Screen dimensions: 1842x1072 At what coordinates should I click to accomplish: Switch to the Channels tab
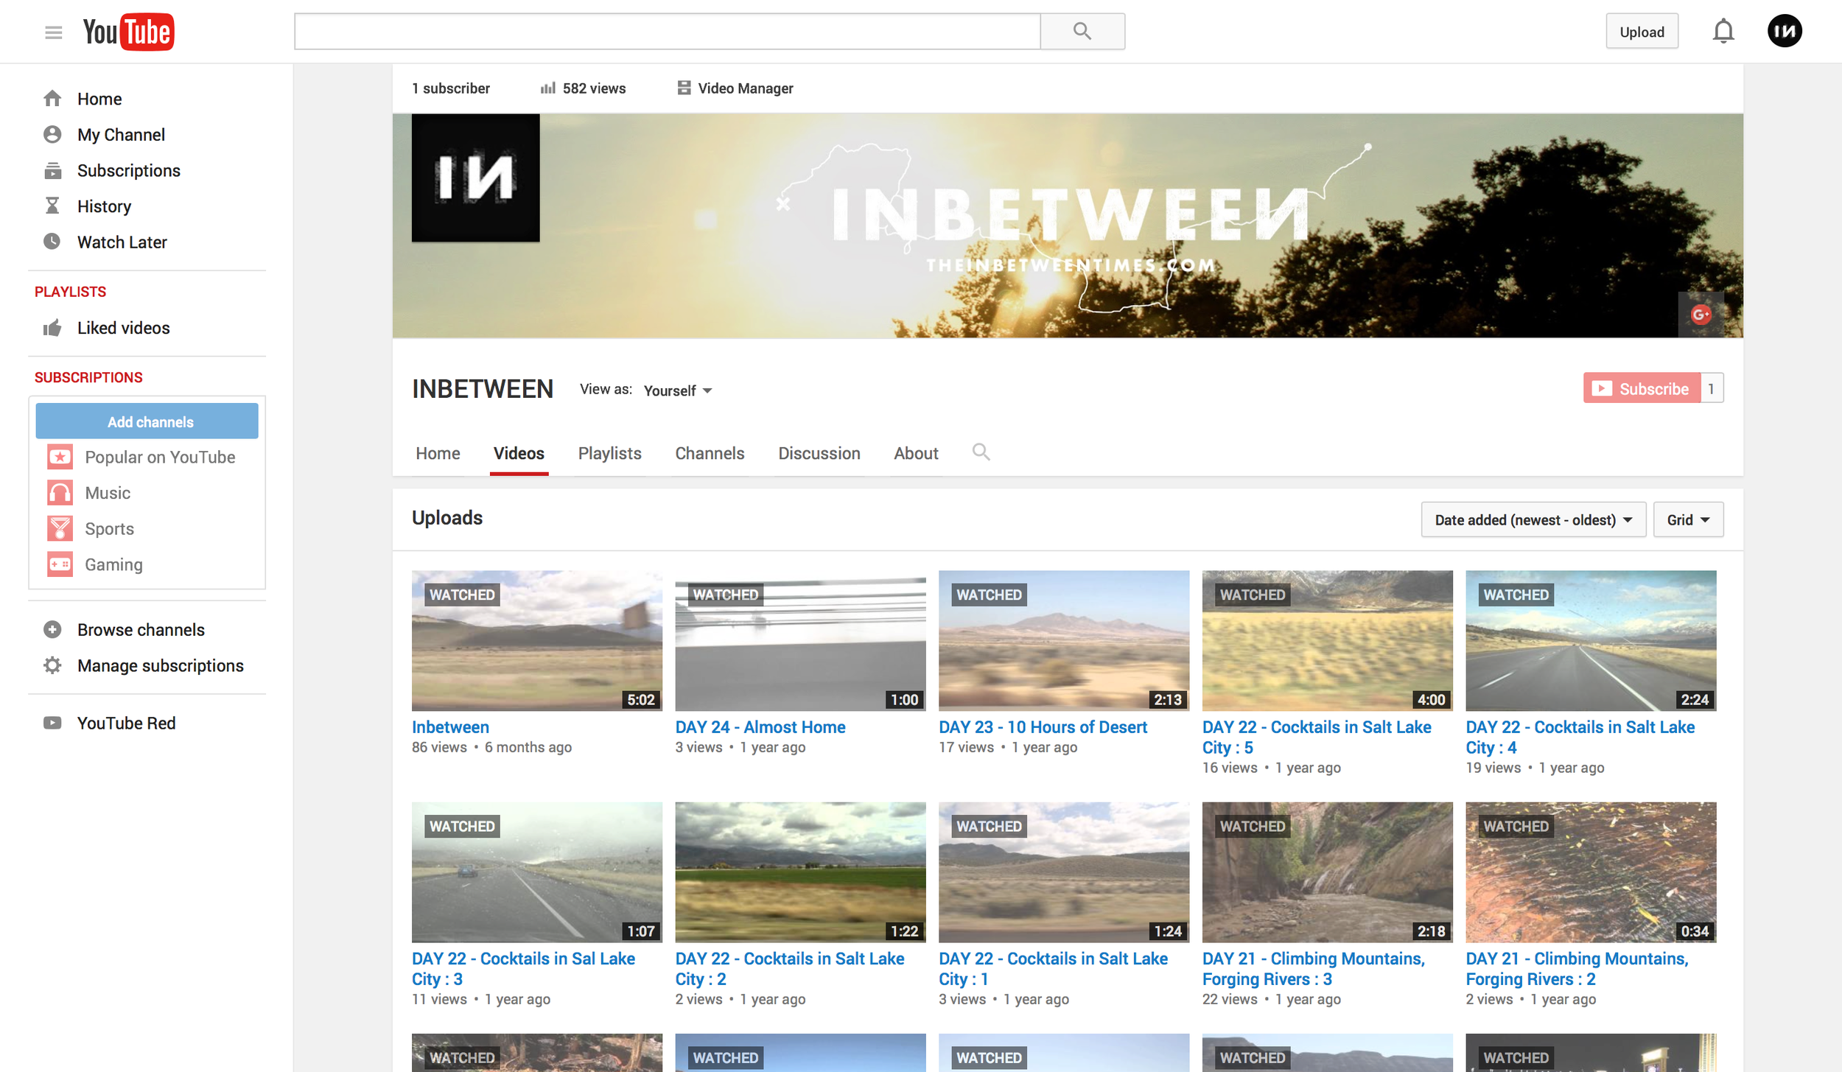(710, 453)
